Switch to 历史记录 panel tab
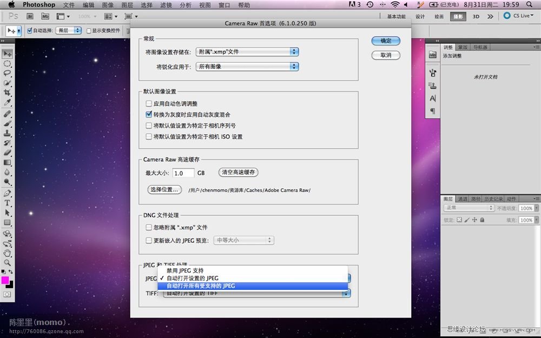The image size is (541, 338). coord(493,198)
